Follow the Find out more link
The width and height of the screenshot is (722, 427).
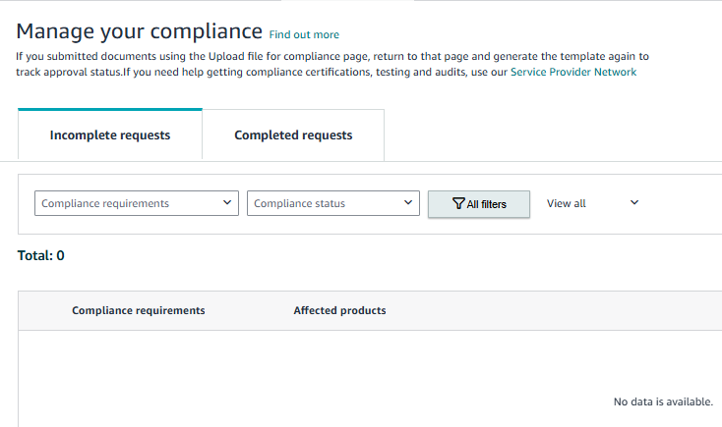(304, 34)
